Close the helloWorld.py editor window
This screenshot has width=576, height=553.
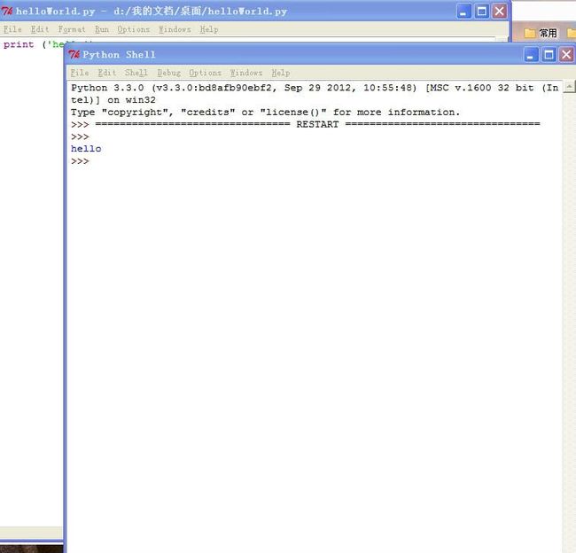tap(499, 12)
